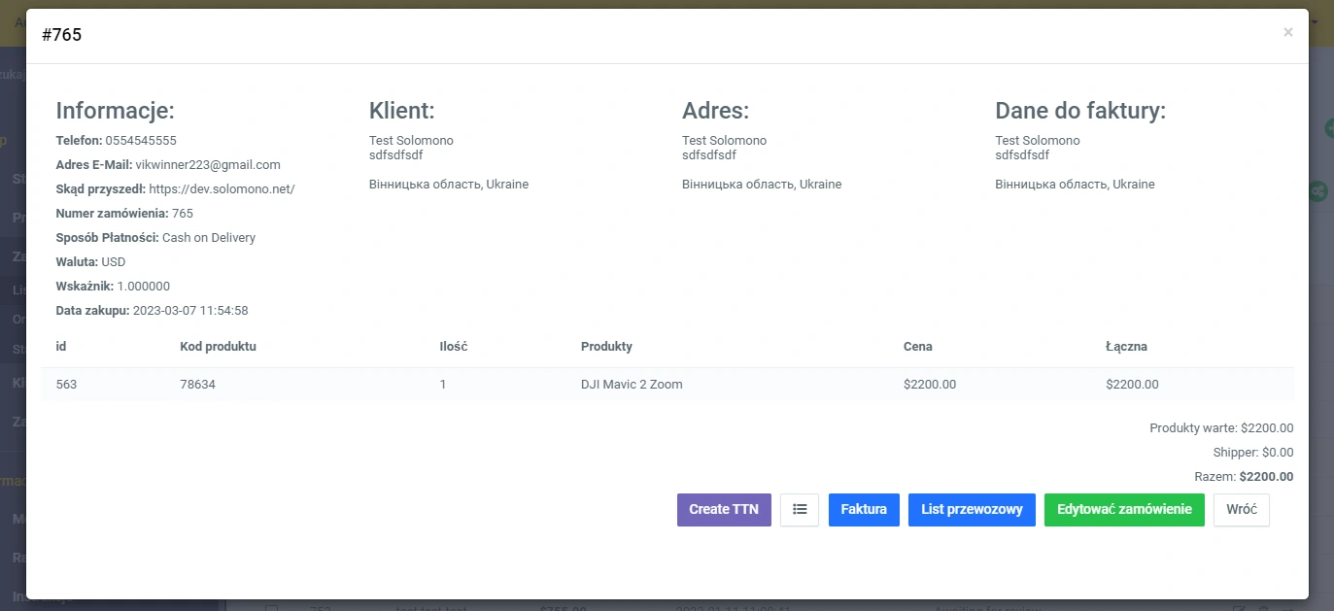Click the List przewozowy button
Viewport: 1334px width, 611px height.
(x=972, y=510)
